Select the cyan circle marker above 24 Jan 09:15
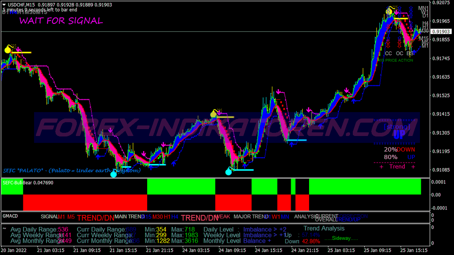Viewport: 454px width, 255px height. point(229,172)
